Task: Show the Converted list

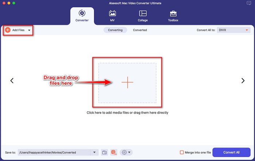Action: (140, 30)
